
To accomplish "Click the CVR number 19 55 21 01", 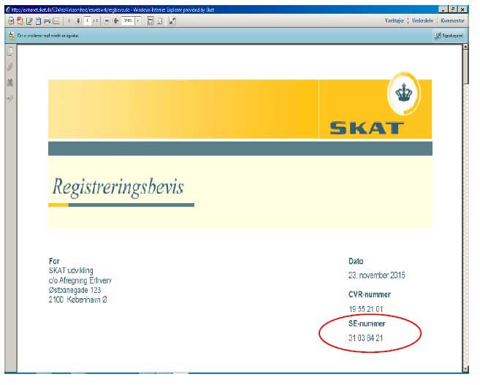I will click(365, 309).
